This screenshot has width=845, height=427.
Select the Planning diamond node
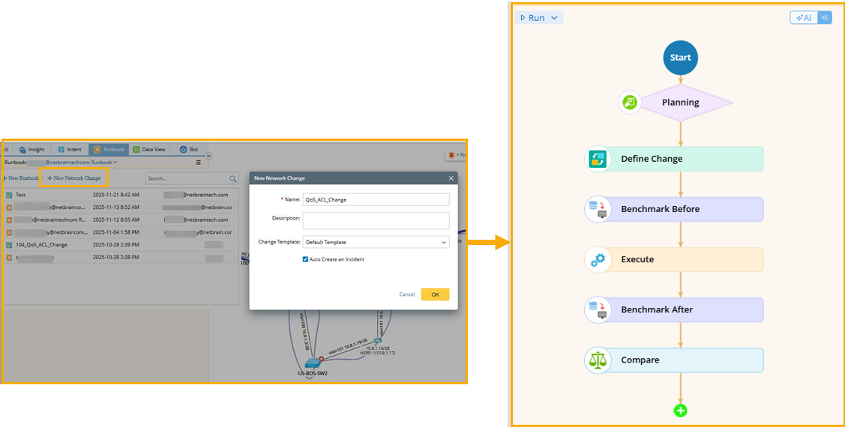(x=680, y=103)
